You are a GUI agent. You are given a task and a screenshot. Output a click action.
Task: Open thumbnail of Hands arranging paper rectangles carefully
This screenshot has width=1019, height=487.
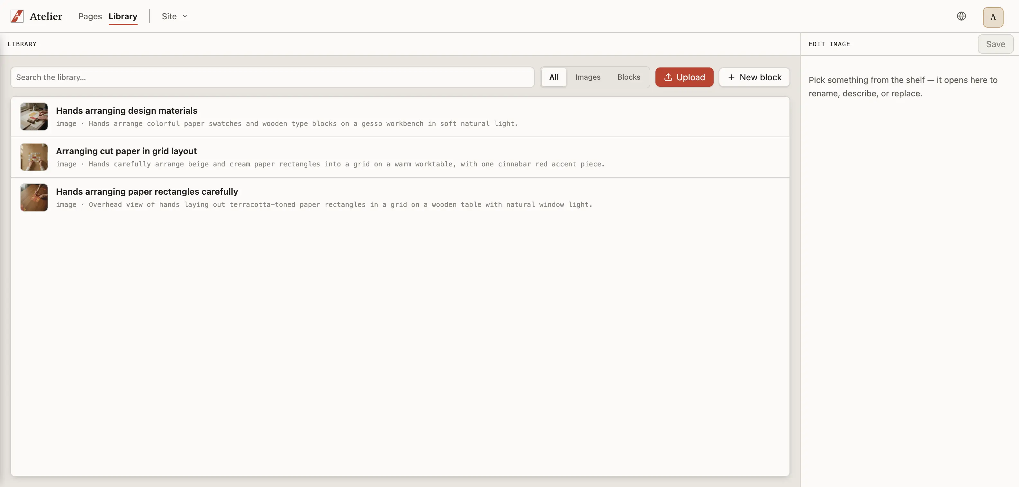point(34,197)
